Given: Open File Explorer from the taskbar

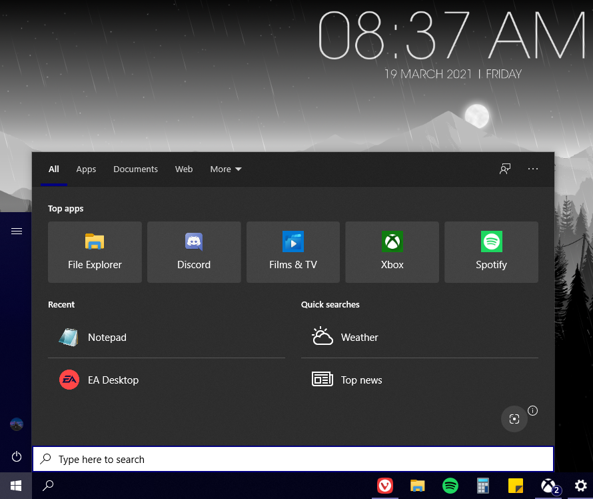Looking at the screenshot, I should pos(418,486).
